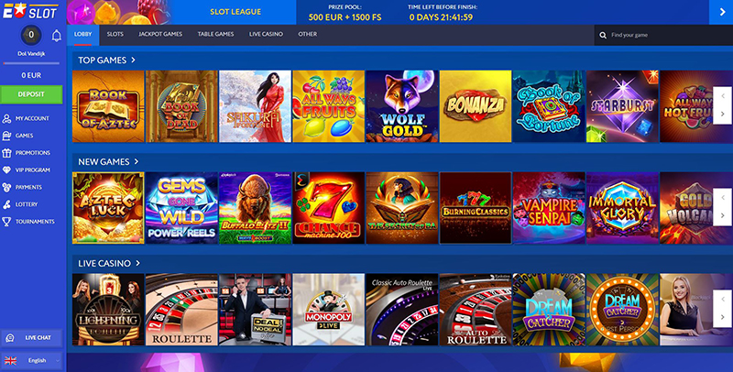Open the English language dropdown
Screen dimensions: 733x372
[31, 360]
